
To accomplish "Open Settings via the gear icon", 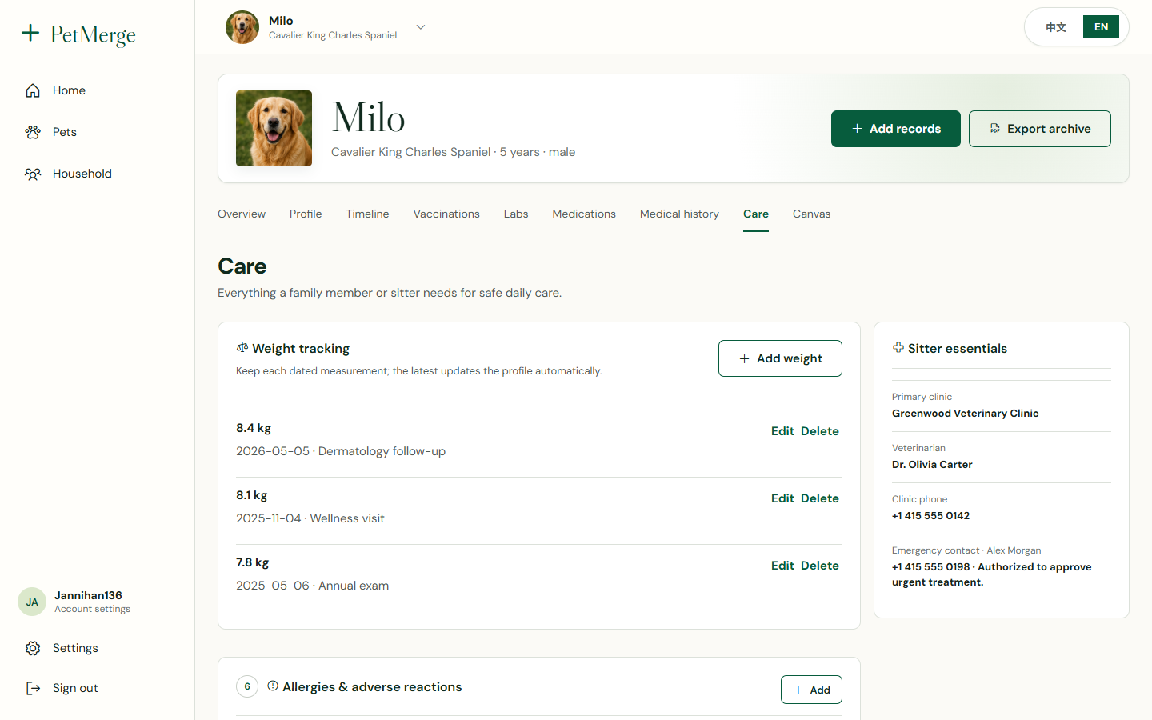I will 33,648.
